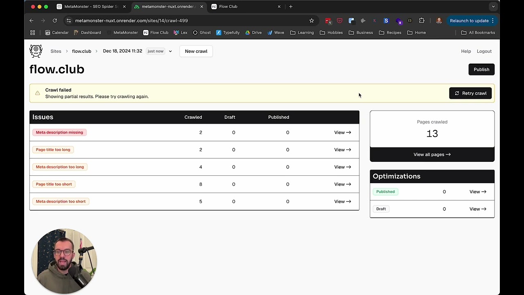524x295 pixels.
Task: Click the Publish button
Action: 481,69
